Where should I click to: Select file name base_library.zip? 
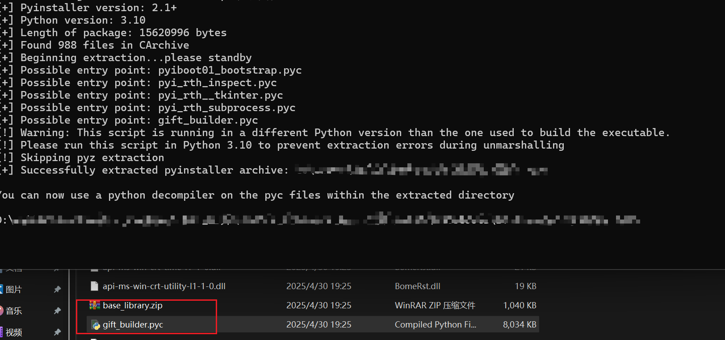tap(133, 306)
